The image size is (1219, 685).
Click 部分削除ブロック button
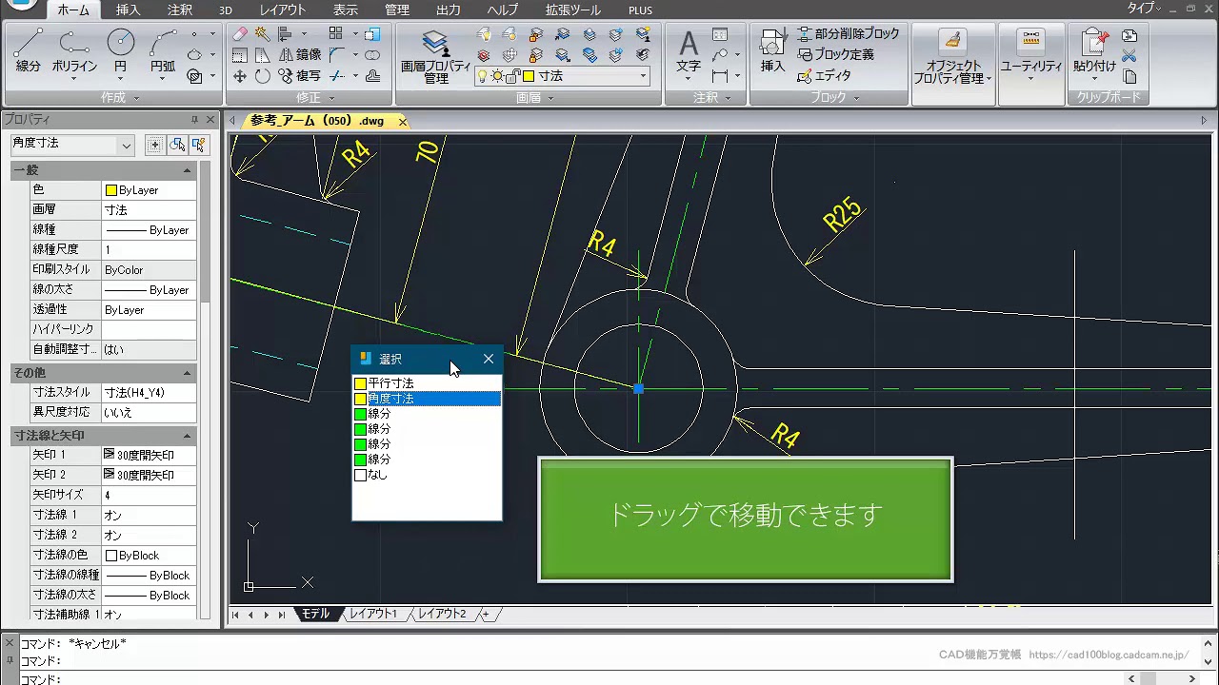pos(848,34)
